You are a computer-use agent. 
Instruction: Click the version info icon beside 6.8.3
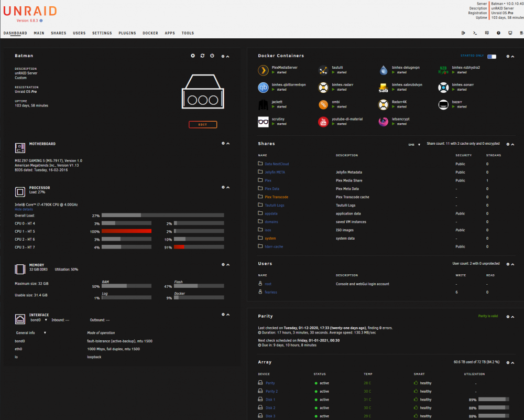[41, 21]
